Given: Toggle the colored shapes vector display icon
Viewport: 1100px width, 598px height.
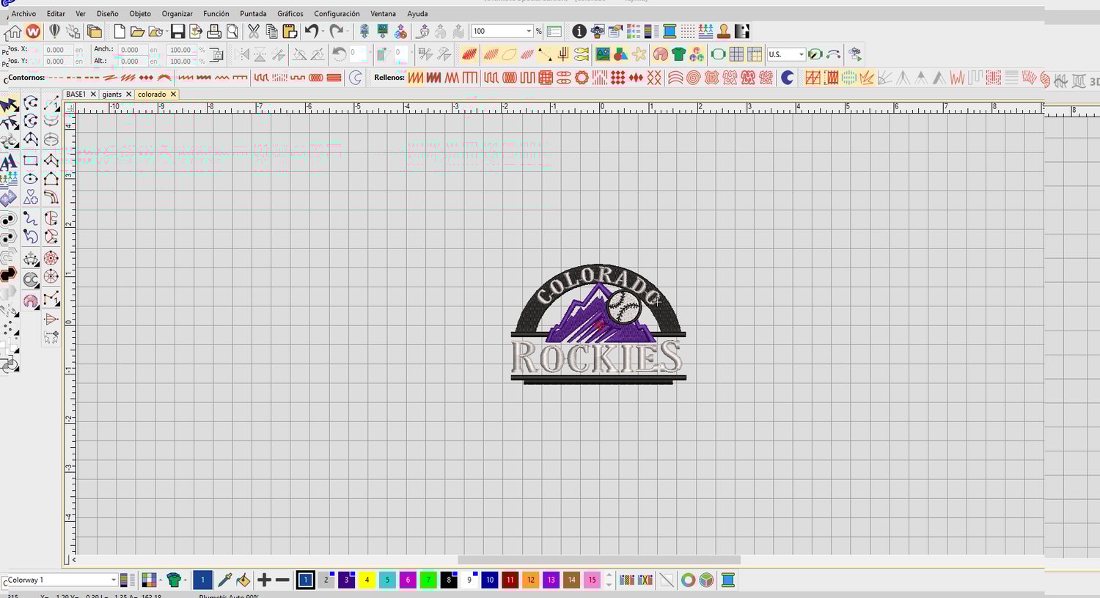Looking at the screenshot, I should click(621, 54).
